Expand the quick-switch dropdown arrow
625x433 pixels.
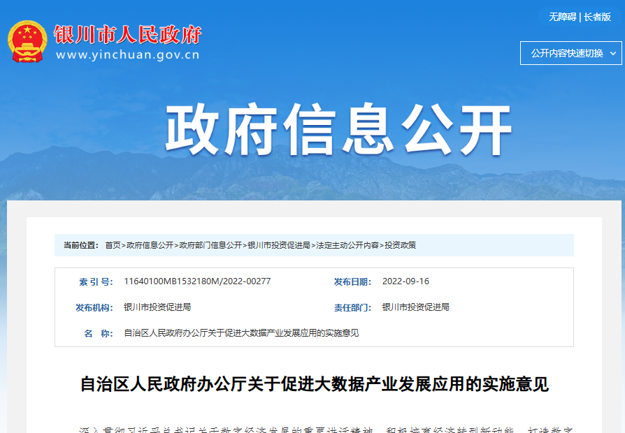click(x=613, y=53)
